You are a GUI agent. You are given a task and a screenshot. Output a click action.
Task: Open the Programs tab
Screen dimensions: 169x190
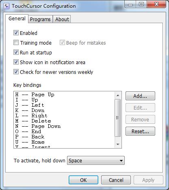tap(40, 19)
